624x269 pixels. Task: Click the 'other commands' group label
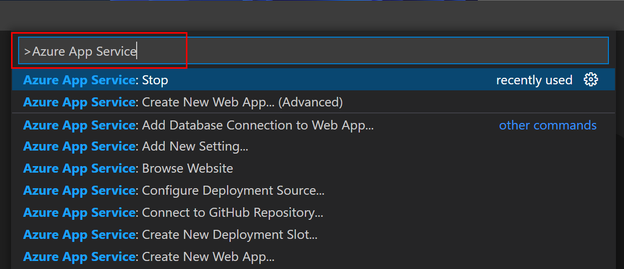coord(548,125)
